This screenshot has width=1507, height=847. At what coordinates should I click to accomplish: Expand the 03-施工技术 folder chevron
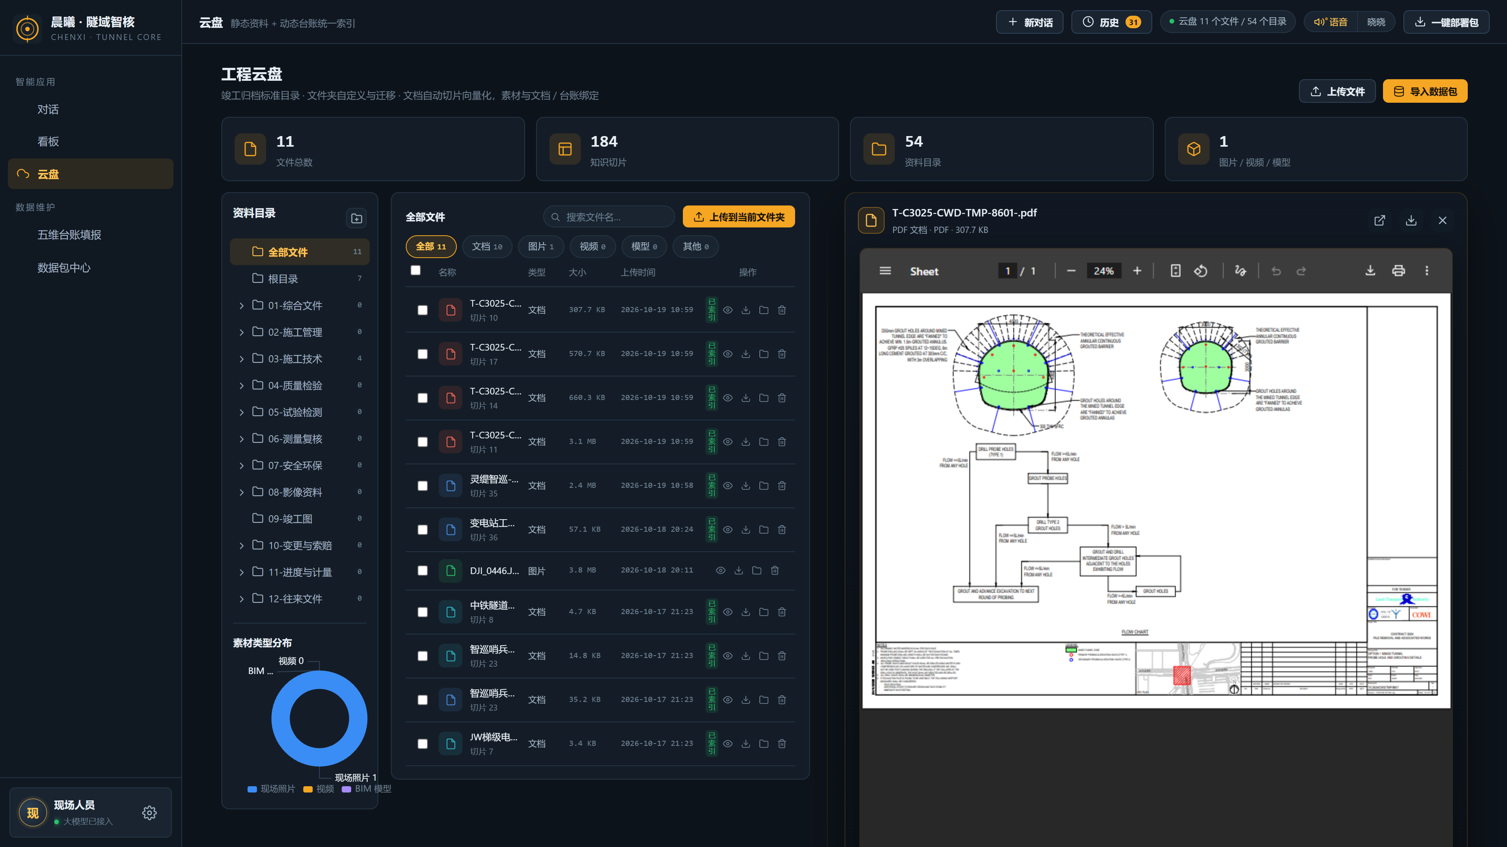tap(242, 359)
